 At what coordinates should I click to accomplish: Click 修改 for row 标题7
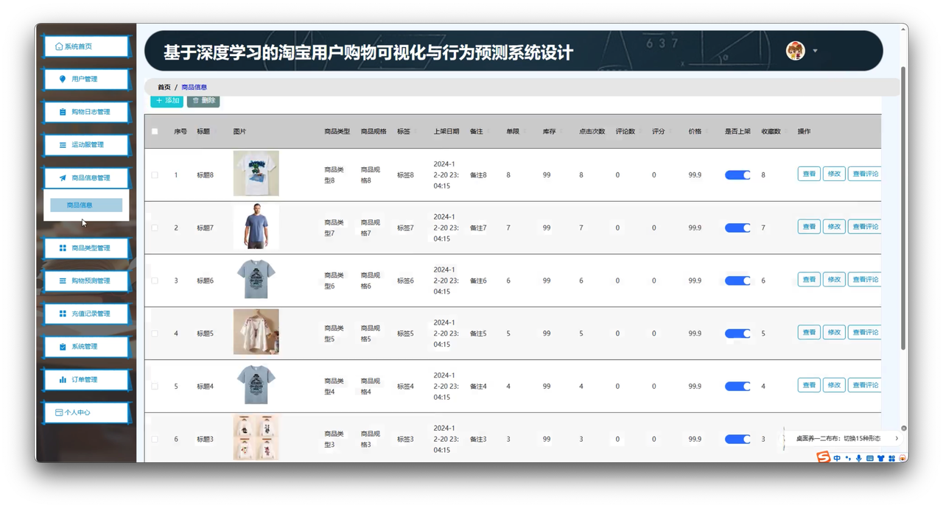[x=834, y=227]
